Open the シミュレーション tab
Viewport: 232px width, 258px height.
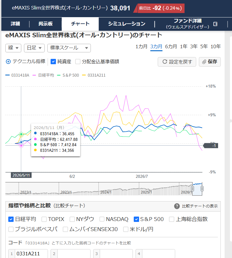[127, 24]
